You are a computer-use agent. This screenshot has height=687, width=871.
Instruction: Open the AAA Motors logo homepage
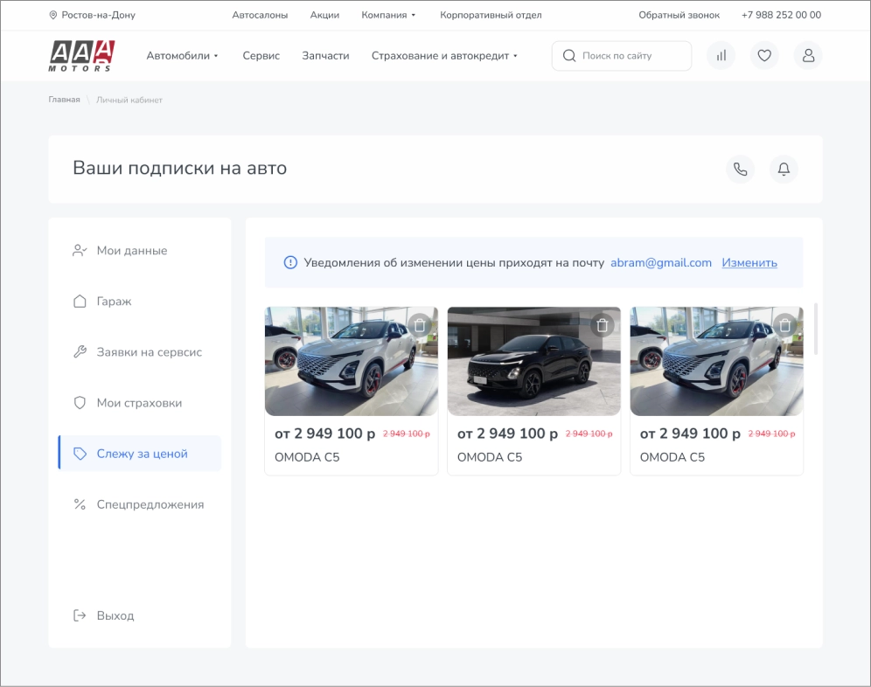(x=81, y=56)
